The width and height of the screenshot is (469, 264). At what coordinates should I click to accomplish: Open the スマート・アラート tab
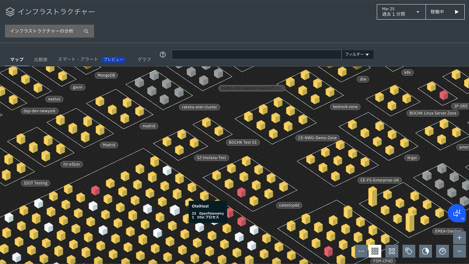pyautogui.click(x=78, y=59)
